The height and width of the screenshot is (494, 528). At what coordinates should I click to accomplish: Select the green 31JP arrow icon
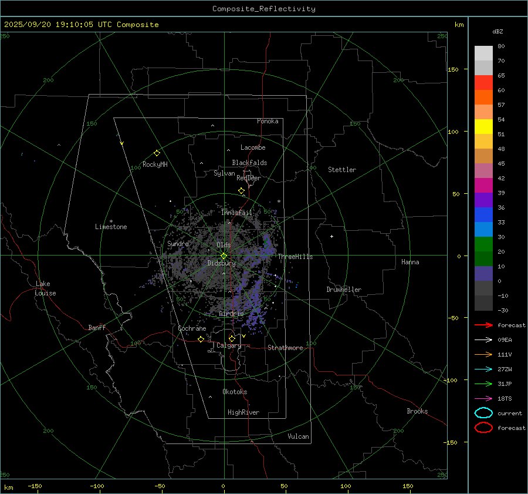tap(483, 384)
